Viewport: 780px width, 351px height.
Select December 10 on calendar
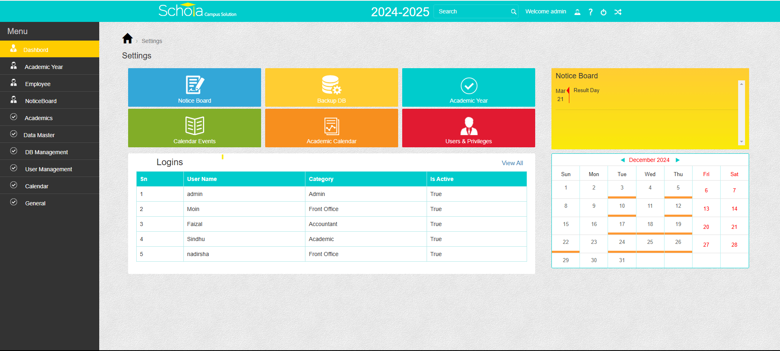coord(622,207)
